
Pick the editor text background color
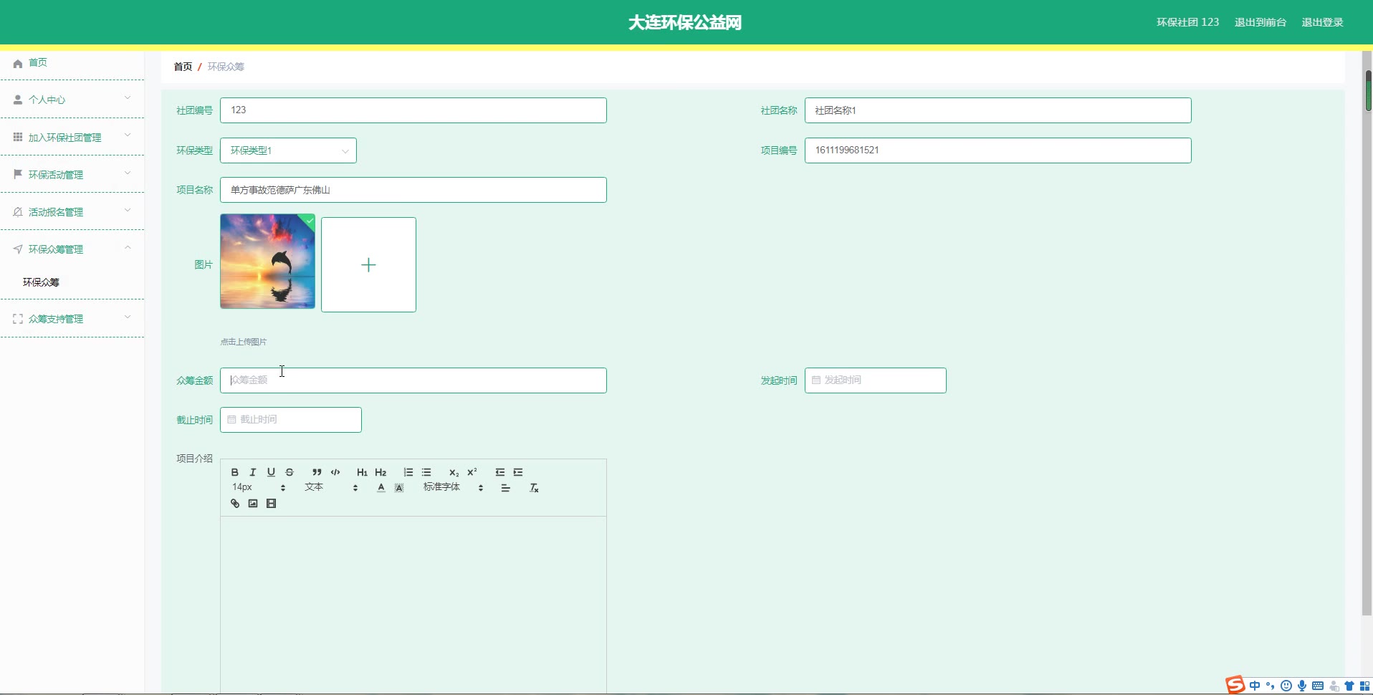399,488
